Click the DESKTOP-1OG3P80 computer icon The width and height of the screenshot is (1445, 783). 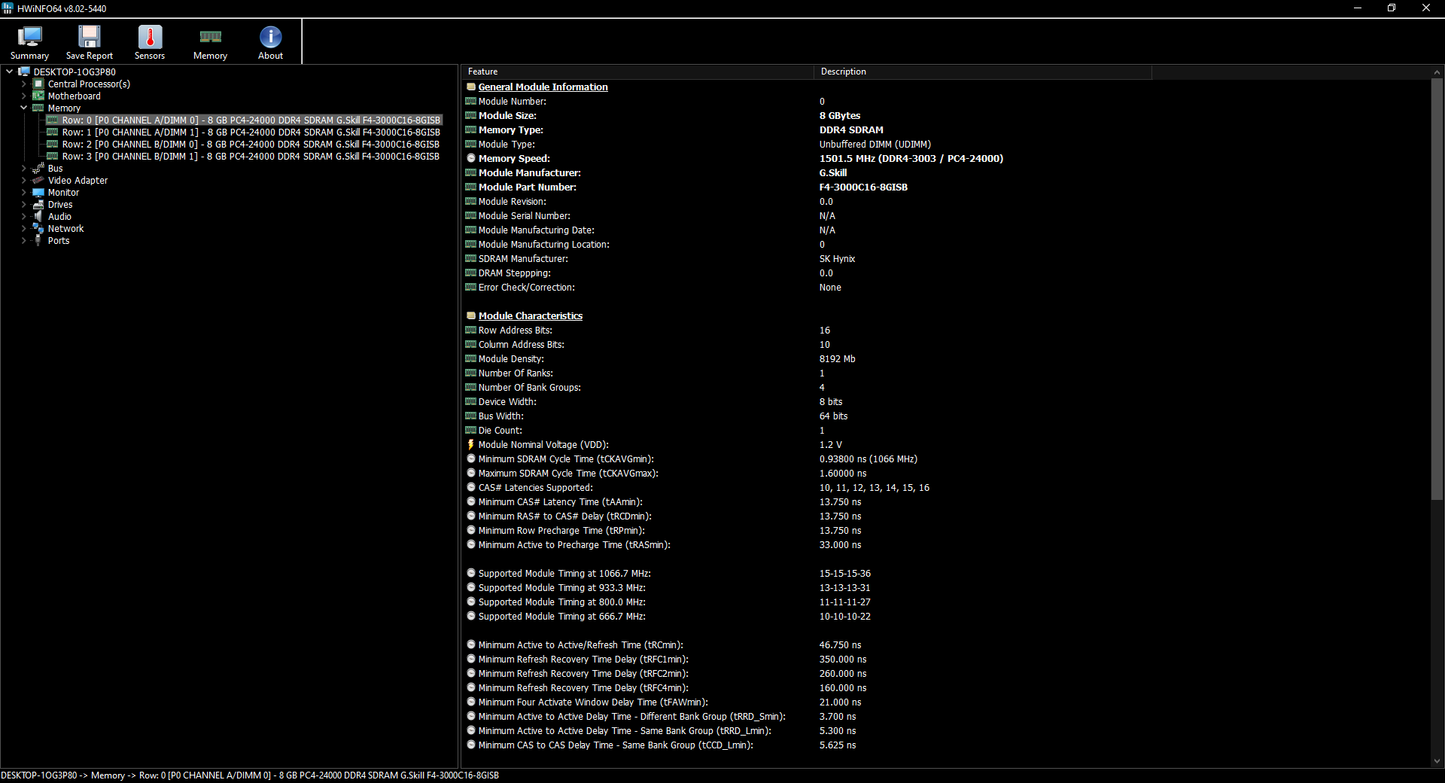pyautogui.click(x=24, y=72)
